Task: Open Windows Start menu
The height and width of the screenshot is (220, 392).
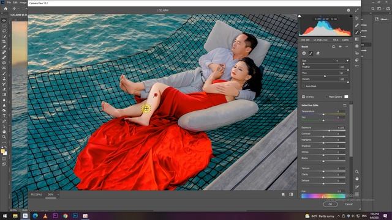Action: click(x=5, y=216)
